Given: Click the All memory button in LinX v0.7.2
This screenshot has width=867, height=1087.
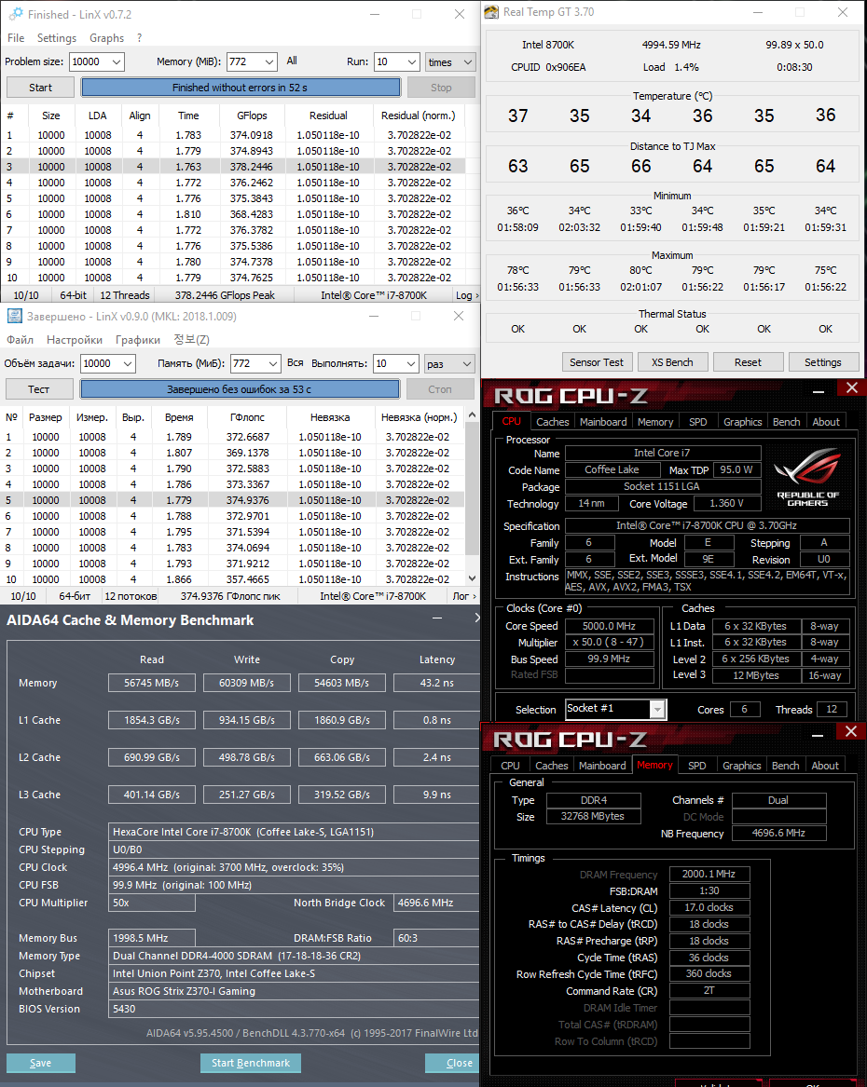Looking at the screenshot, I should tap(292, 61).
